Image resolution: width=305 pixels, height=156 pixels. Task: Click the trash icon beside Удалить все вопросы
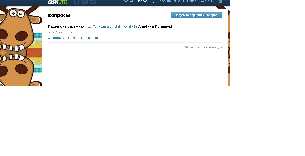click(187, 47)
